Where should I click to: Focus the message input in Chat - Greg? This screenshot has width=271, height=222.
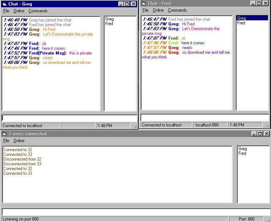point(69,118)
